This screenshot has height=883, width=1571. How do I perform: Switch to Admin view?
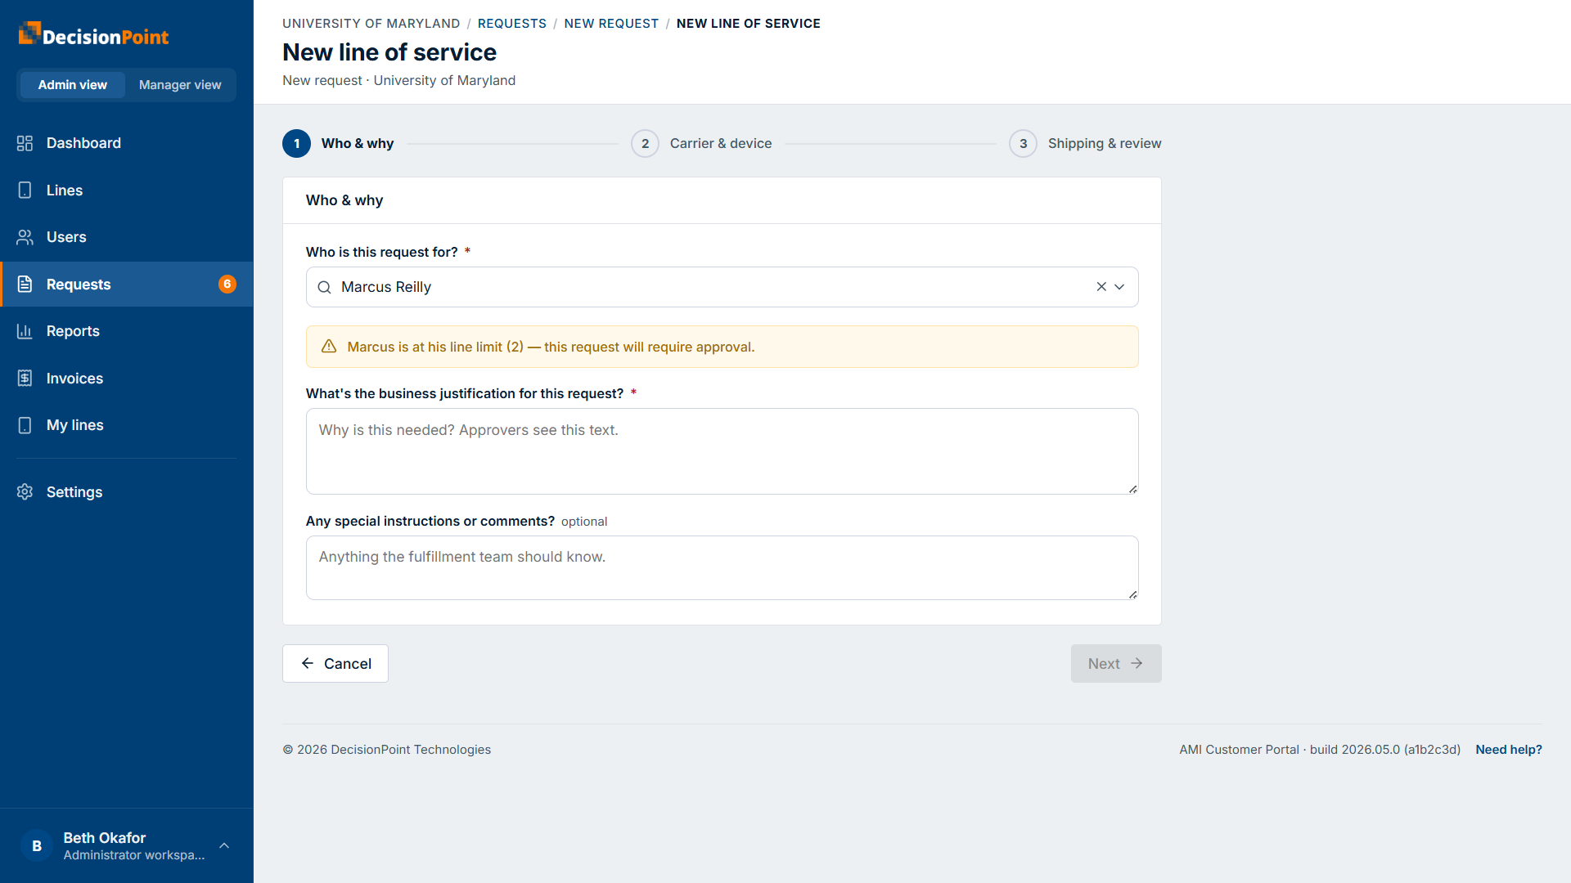point(72,85)
